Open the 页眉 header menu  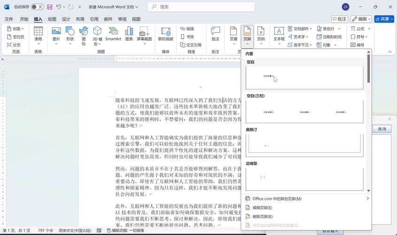234,36
